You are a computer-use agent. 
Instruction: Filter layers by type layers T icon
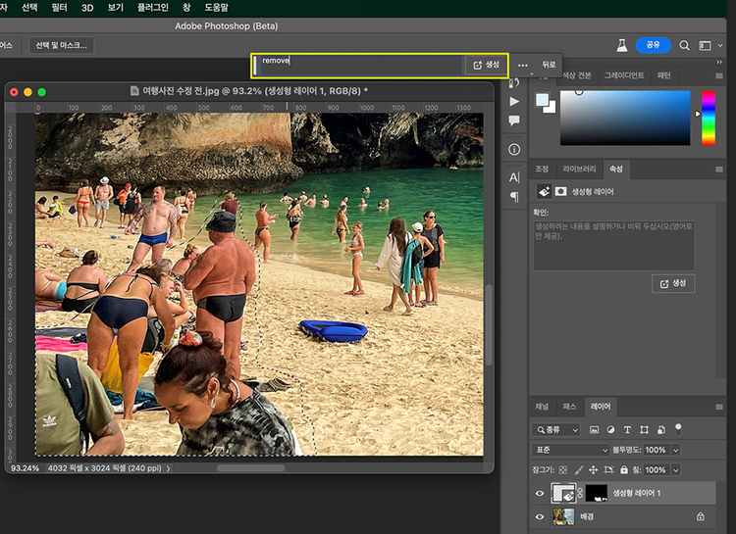[629, 430]
